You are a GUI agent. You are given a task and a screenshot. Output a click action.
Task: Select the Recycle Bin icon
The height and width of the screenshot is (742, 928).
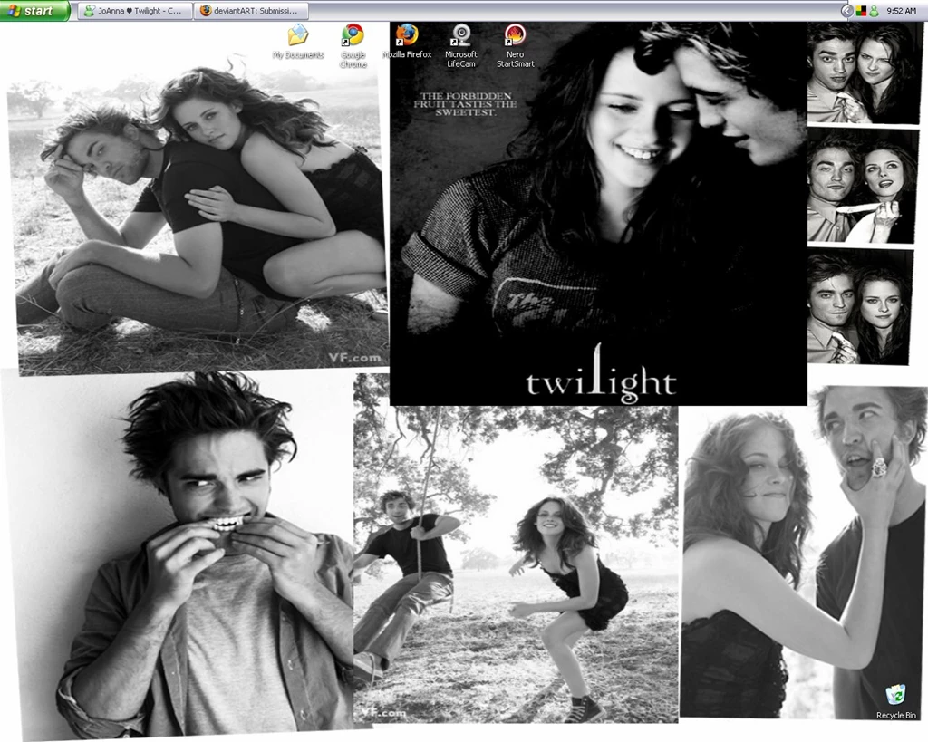[896, 702]
